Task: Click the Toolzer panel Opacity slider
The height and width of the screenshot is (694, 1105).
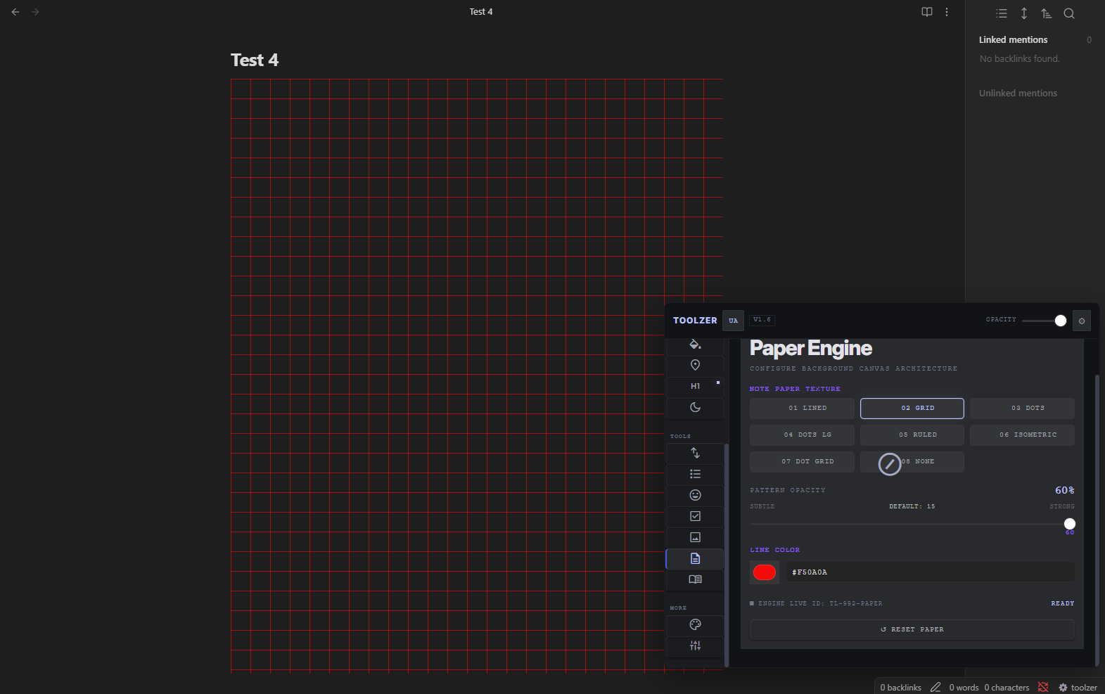Action: click(x=1044, y=321)
